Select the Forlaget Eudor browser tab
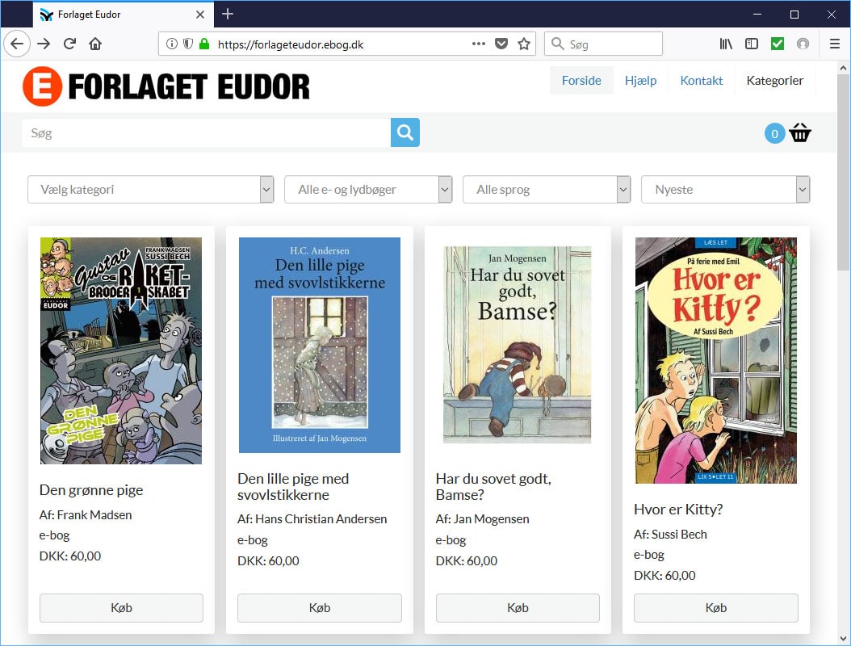The image size is (851, 646). 122,15
